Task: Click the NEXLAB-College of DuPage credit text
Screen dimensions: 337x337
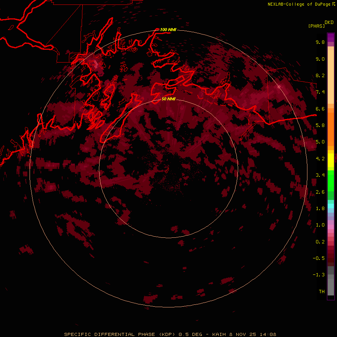Action: coord(301,4)
